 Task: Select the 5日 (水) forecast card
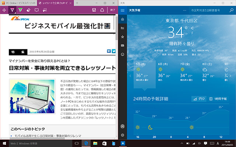coord(145,74)
